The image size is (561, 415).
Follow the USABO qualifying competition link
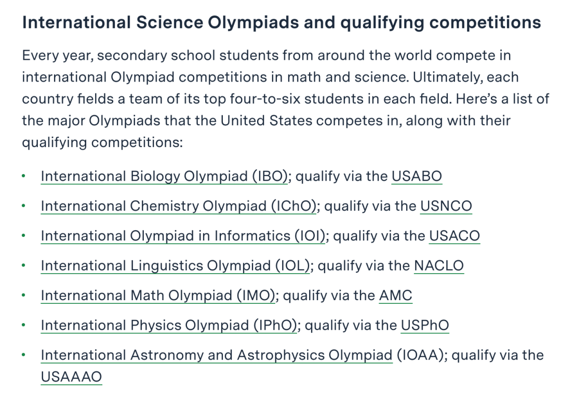click(x=417, y=176)
